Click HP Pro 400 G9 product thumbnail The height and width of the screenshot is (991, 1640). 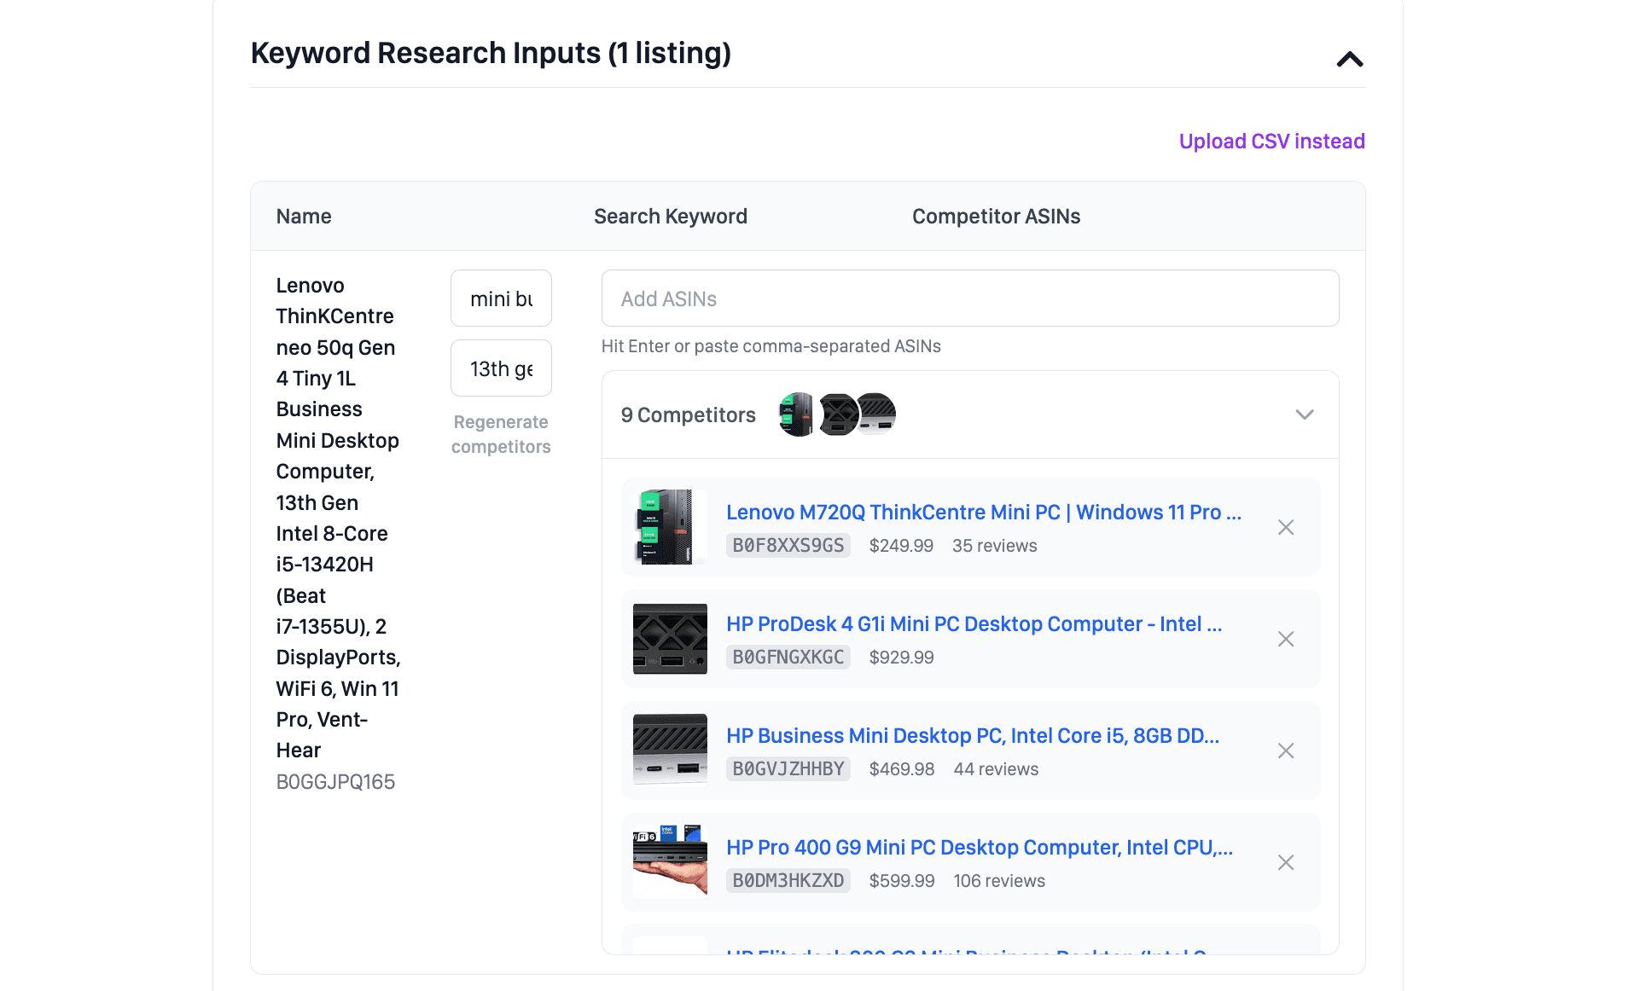point(670,862)
